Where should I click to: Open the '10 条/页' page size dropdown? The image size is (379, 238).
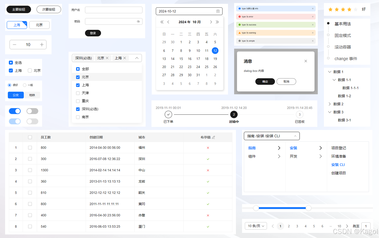pyautogui.click(x=256, y=226)
